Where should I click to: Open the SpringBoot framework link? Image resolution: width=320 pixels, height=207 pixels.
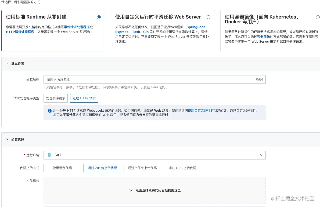[x=196, y=27]
